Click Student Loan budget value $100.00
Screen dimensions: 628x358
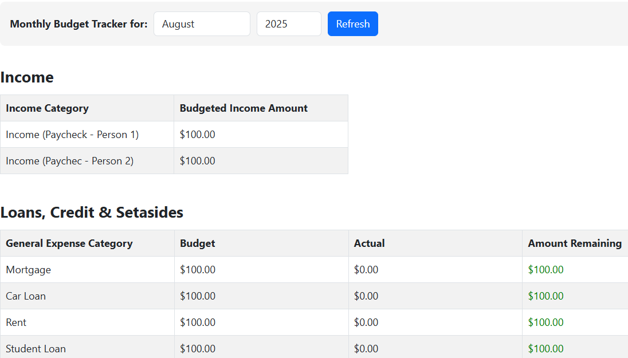[198, 349]
